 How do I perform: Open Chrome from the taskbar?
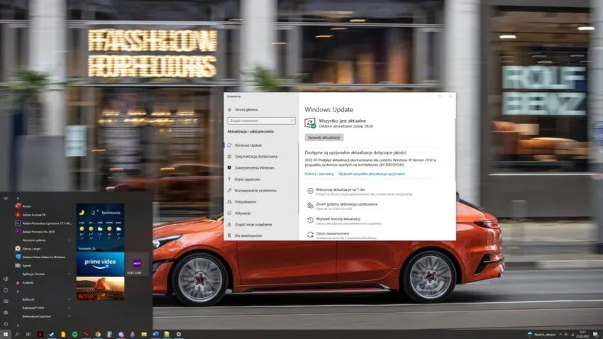pos(98,334)
